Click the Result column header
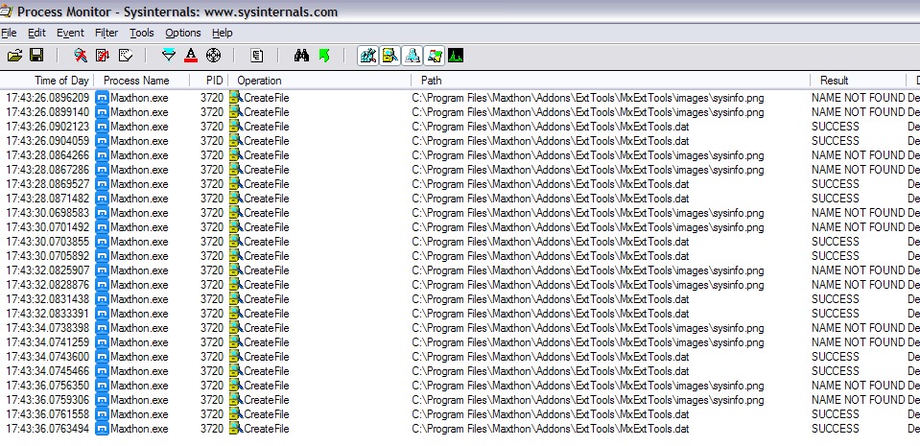Image resolution: width=920 pixels, height=446 pixels. click(x=859, y=81)
